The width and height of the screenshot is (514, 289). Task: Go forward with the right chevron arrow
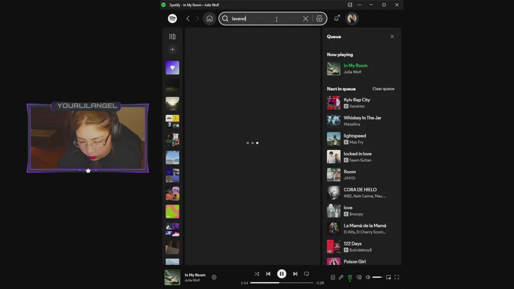[197, 18]
